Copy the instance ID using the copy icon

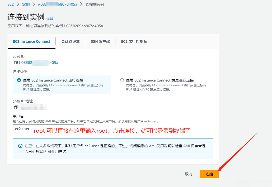[16, 63]
